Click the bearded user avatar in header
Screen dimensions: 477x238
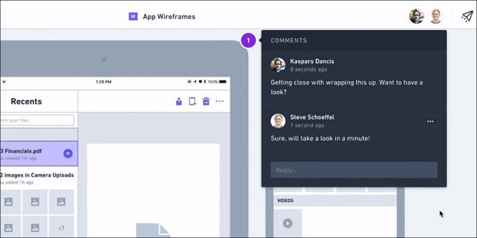[x=416, y=17]
